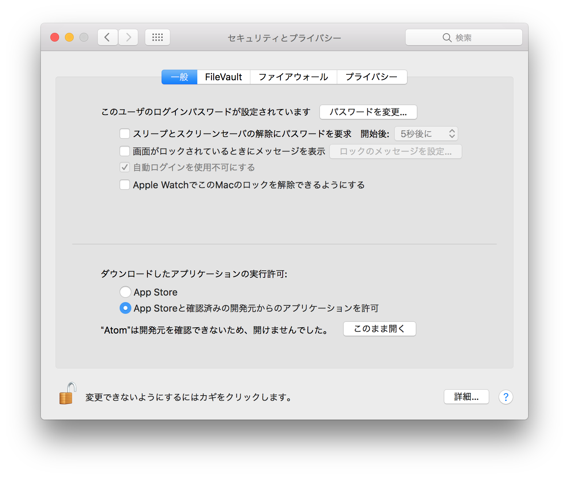Viewport: 569px width, 478px height.
Task: Click the magnifier icon in the search field
Action: (x=447, y=38)
